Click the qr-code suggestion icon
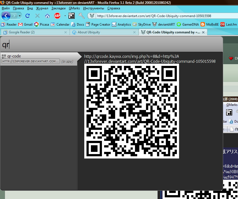 pyautogui.click(x=4, y=56)
